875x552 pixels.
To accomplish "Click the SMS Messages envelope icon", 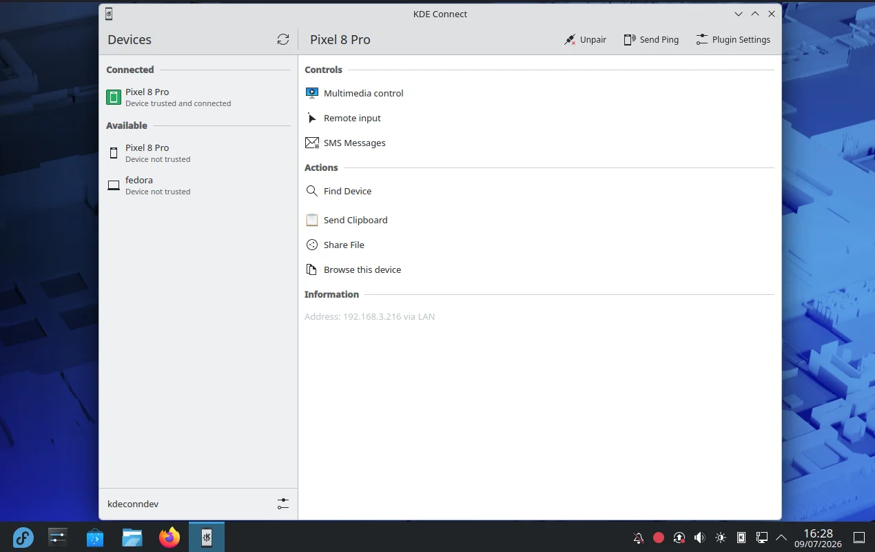I will (x=311, y=143).
